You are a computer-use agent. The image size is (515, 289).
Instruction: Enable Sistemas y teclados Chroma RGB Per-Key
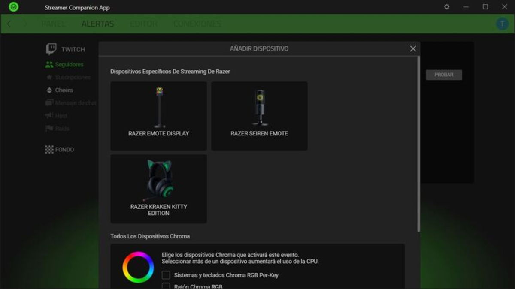click(x=166, y=275)
